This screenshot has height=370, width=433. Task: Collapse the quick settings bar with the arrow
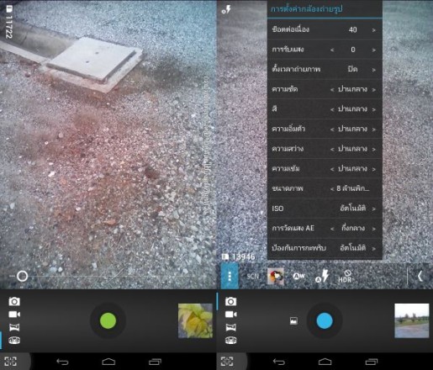420,276
